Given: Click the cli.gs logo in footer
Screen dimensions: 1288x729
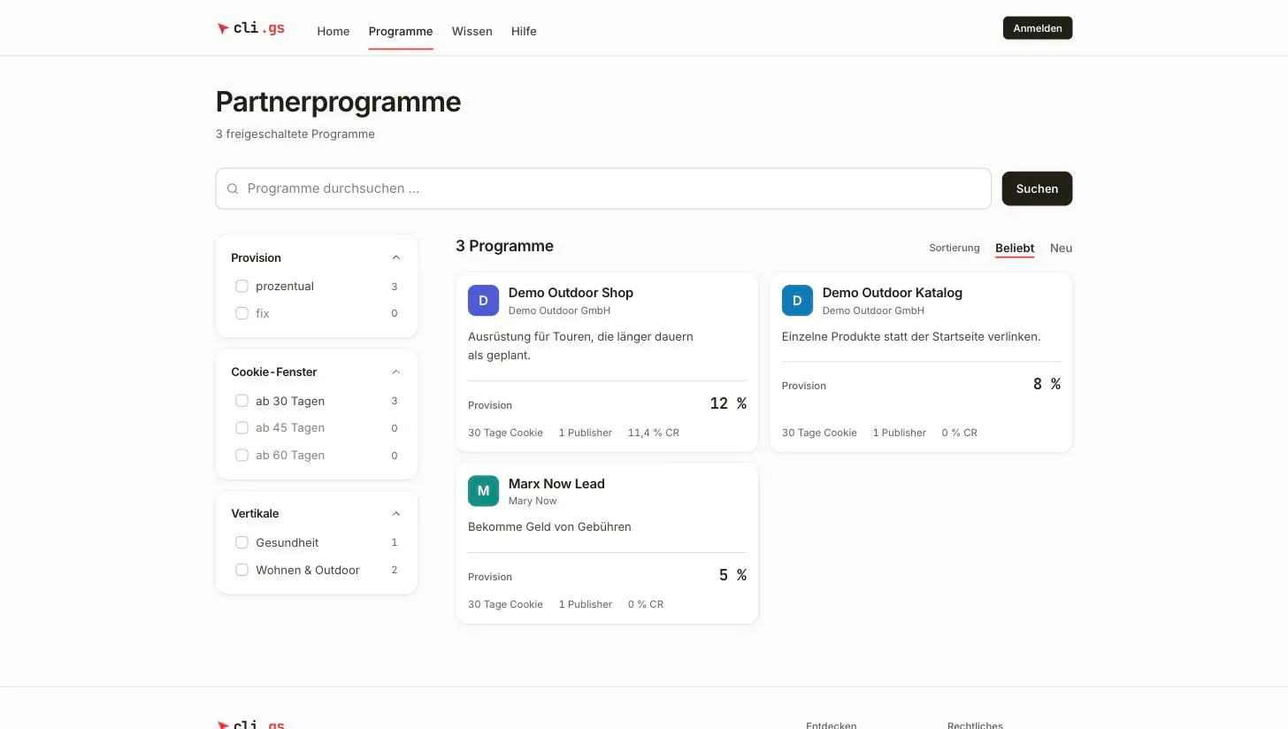Looking at the screenshot, I should [251, 725].
